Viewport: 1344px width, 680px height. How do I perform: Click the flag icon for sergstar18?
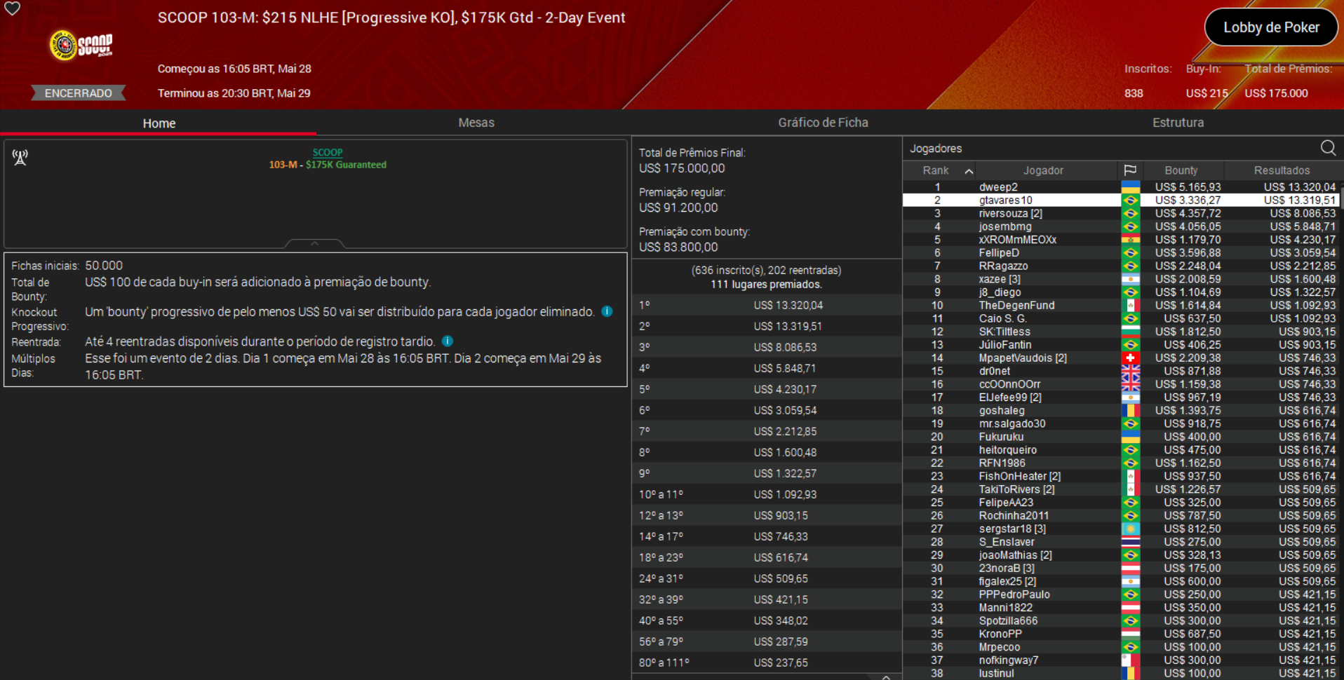click(x=1130, y=529)
